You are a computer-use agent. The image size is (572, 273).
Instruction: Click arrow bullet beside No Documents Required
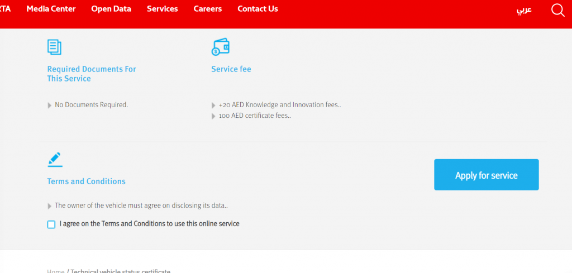pyautogui.click(x=50, y=105)
